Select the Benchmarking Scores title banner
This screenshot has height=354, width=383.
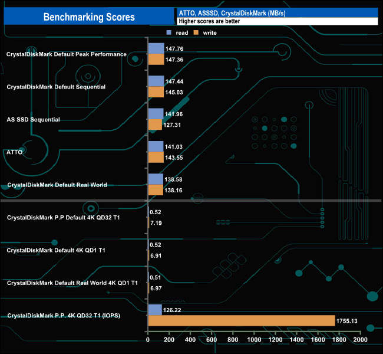click(x=89, y=17)
